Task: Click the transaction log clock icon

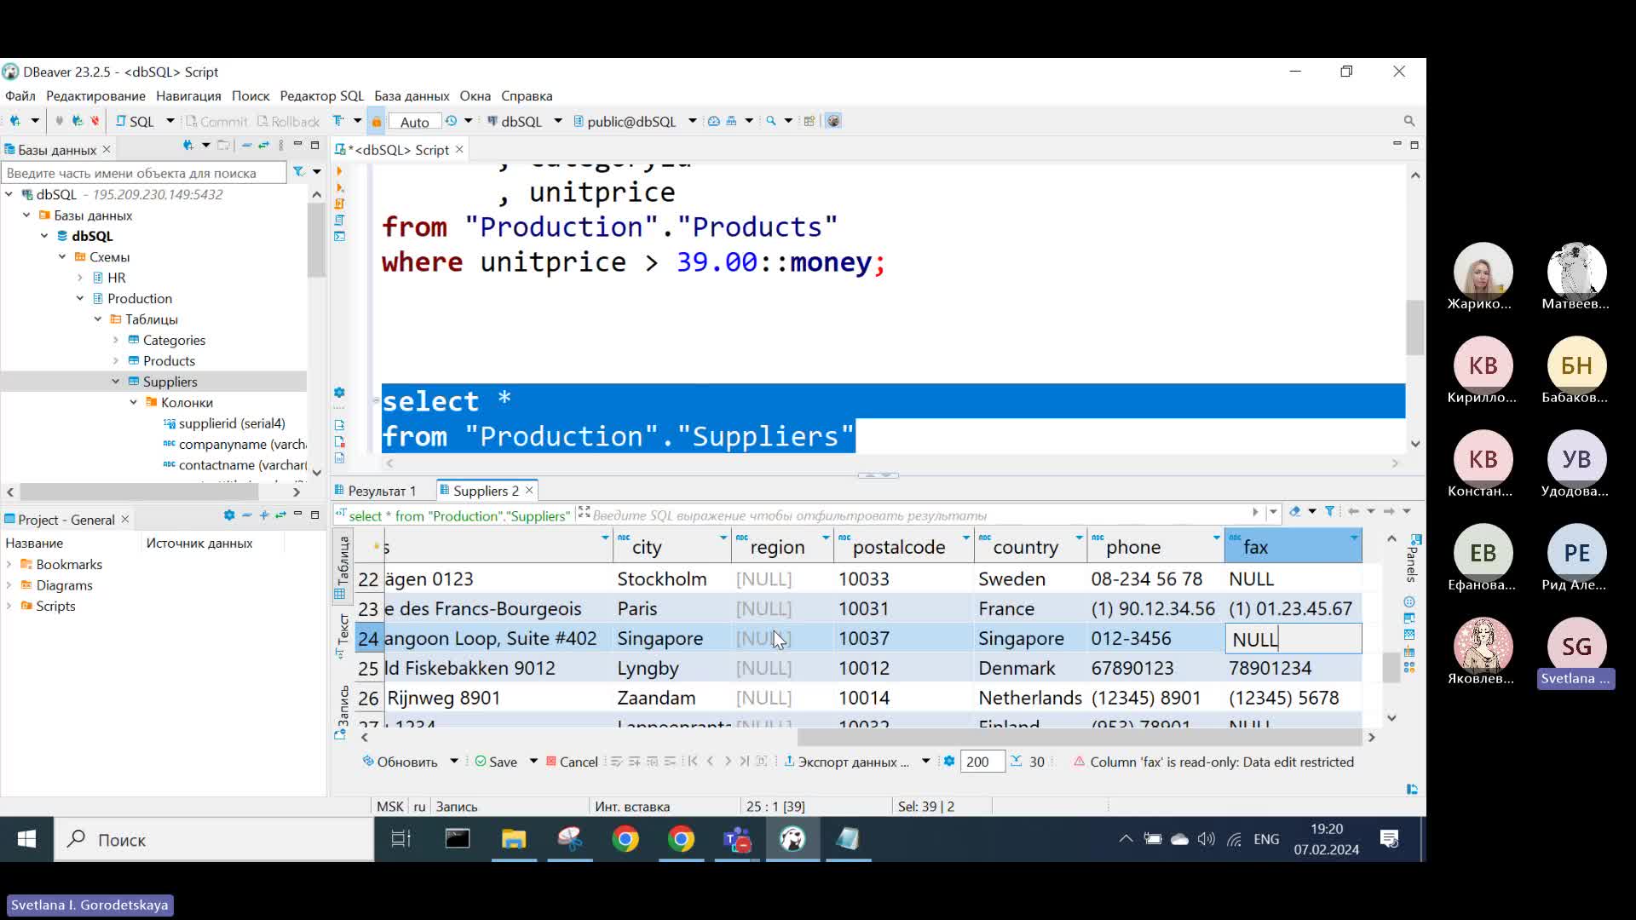Action: click(x=451, y=121)
